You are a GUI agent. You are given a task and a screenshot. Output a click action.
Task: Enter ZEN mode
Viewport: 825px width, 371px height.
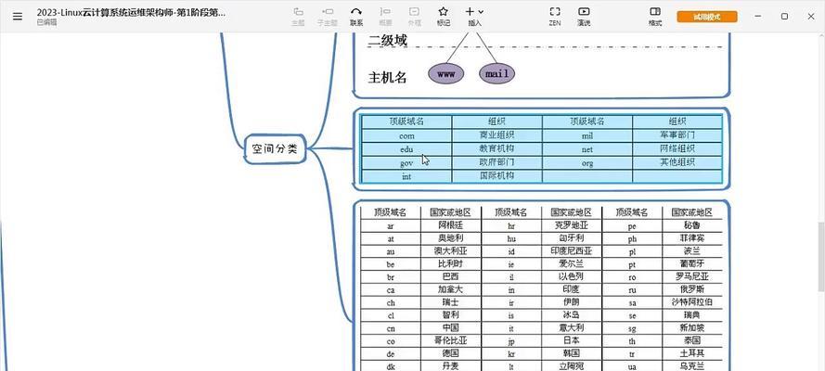[555, 17]
